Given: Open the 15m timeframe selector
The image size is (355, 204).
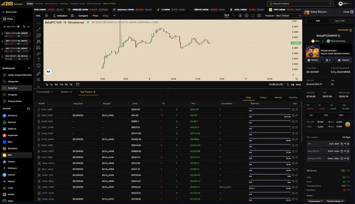Looking at the screenshot, I should tap(38, 16).
